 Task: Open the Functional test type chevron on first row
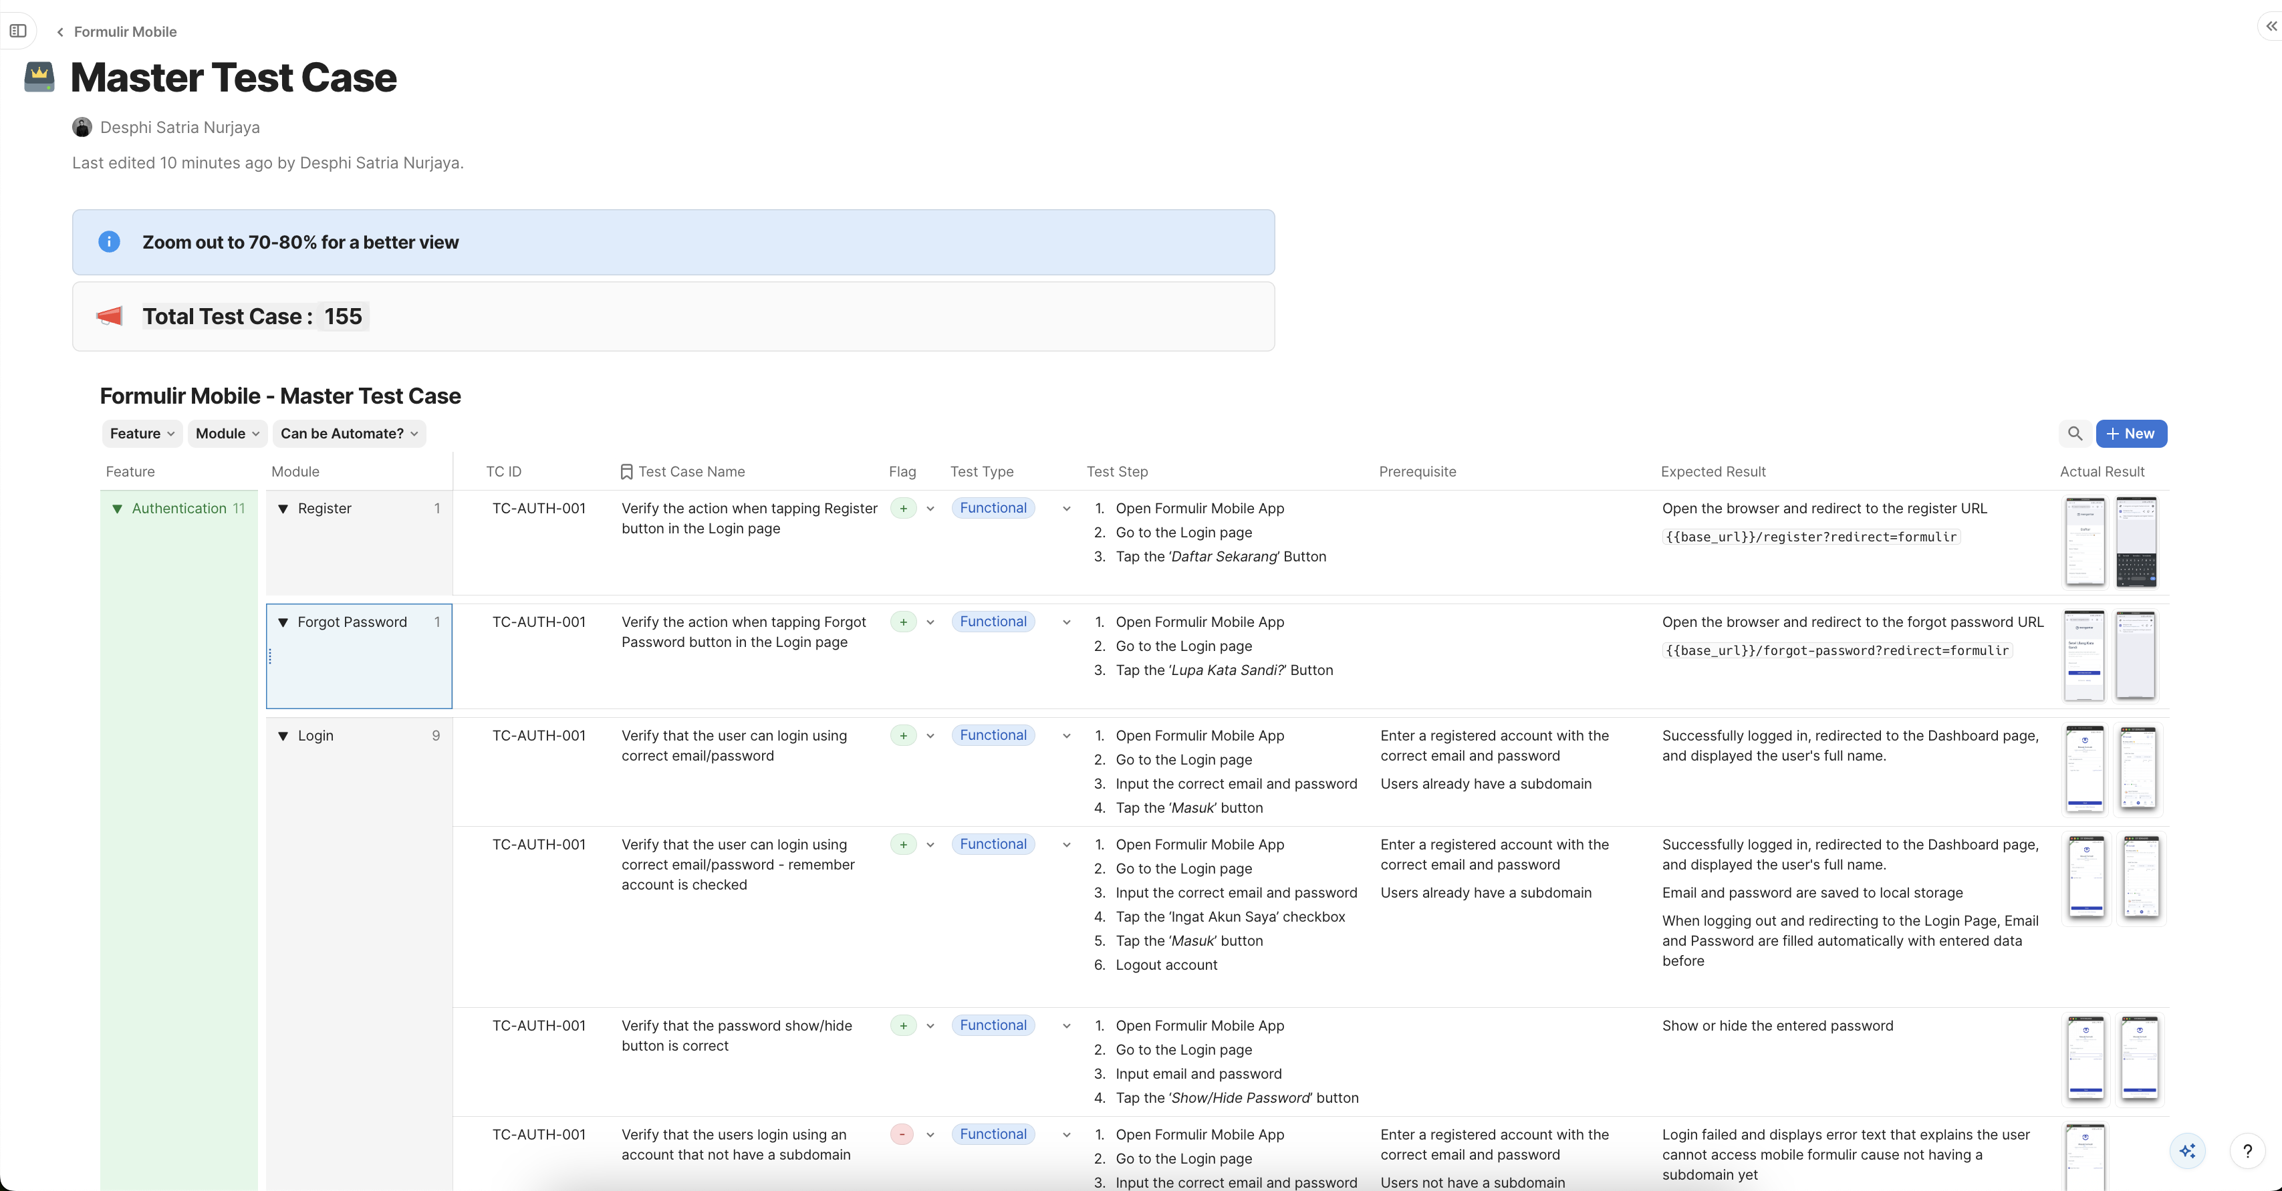coord(1067,509)
